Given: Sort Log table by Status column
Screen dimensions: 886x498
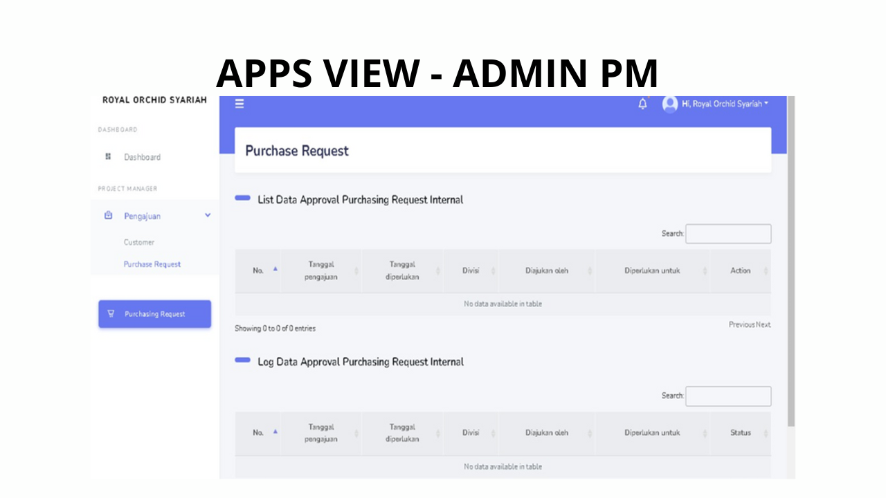Looking at the screenshot, I should (740, 433).
